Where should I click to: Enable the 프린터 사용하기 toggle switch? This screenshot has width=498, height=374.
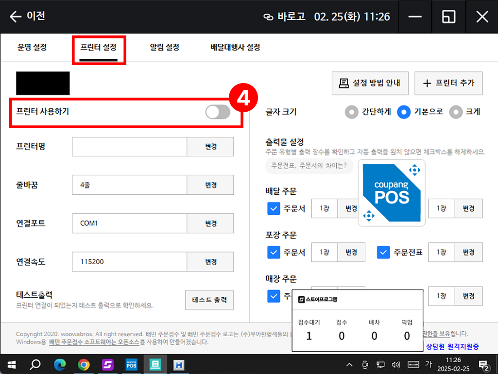pyautogui.click(x=217, y=112)
